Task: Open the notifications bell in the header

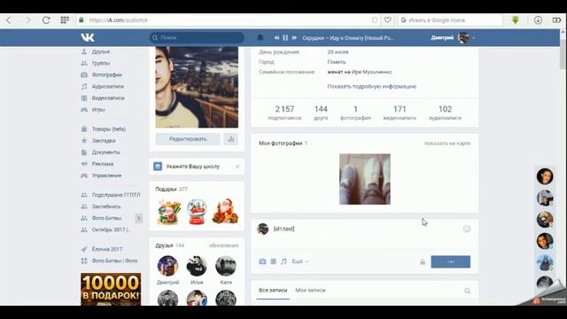Action: (260, 37)
